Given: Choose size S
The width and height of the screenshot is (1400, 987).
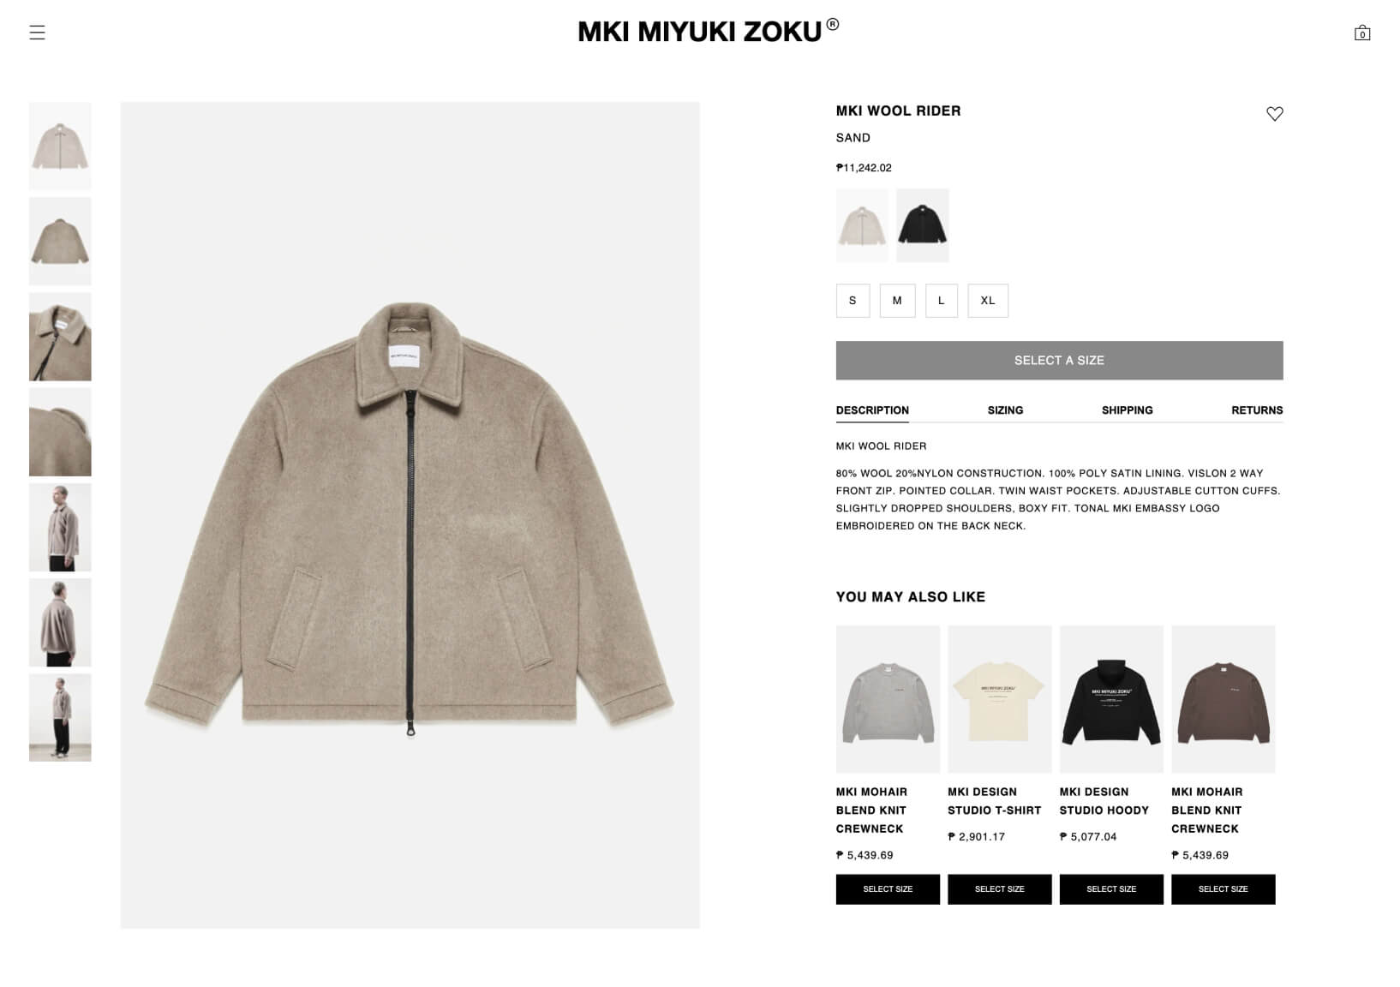Looking at the screenshot, I should click(x=853, y=301).
